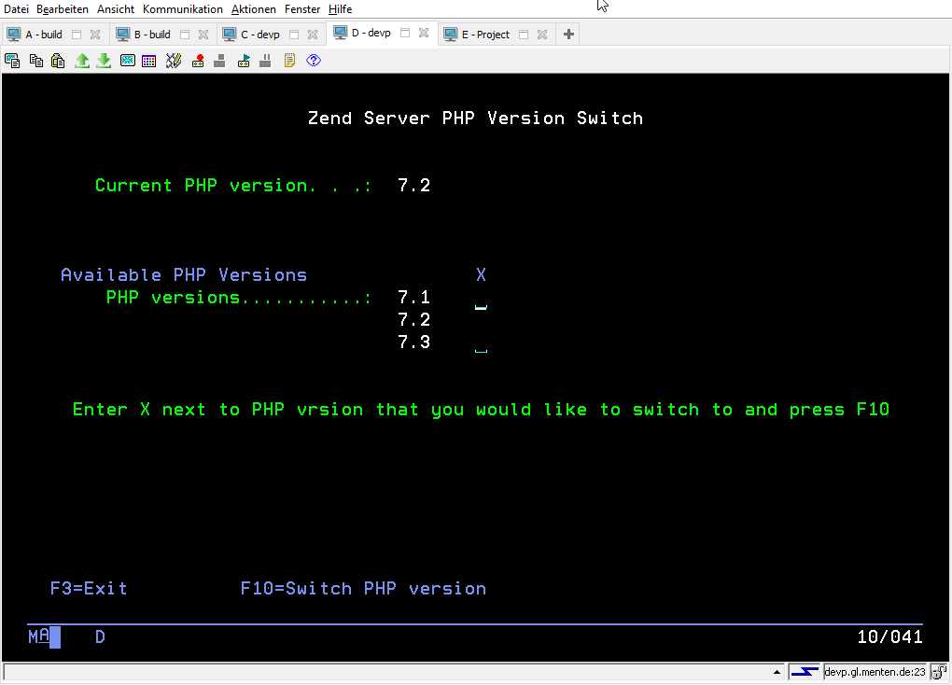Click the green upload arrow icon
Viewport: 952px width, 685px height.
82,61
